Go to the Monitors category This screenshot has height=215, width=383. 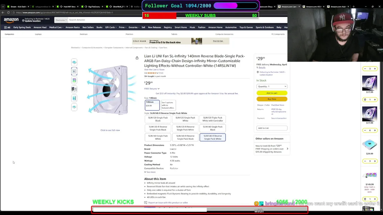[129, 34]
